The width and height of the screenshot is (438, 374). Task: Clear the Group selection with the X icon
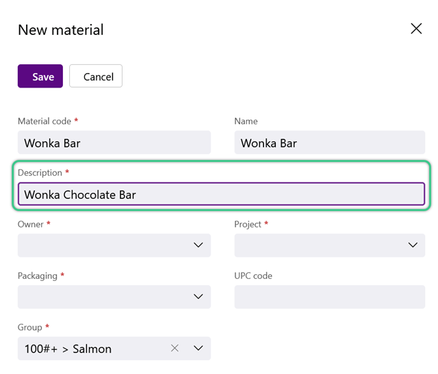pyautogui.click(x=175, y=348)
